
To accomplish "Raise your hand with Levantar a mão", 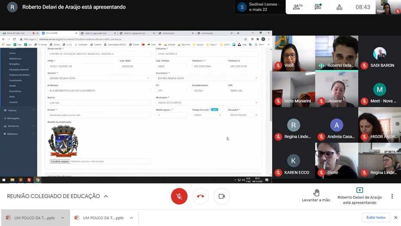I will (x=316, y=196).
